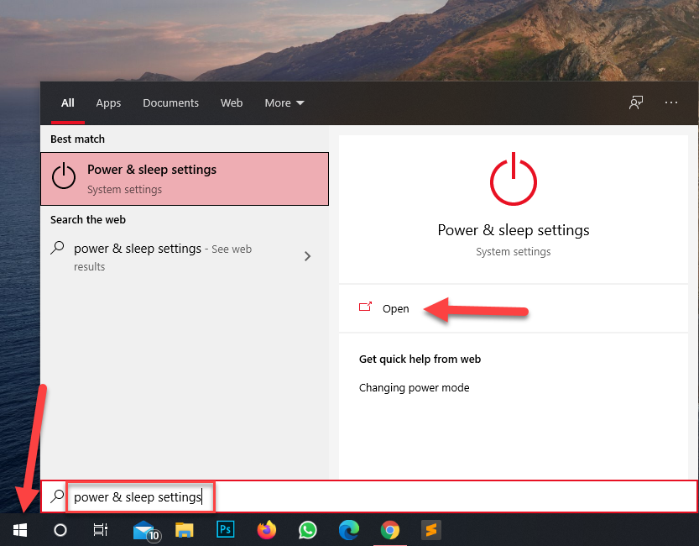
Task: Launch the Mail app from taskbar
Action: 145,530
